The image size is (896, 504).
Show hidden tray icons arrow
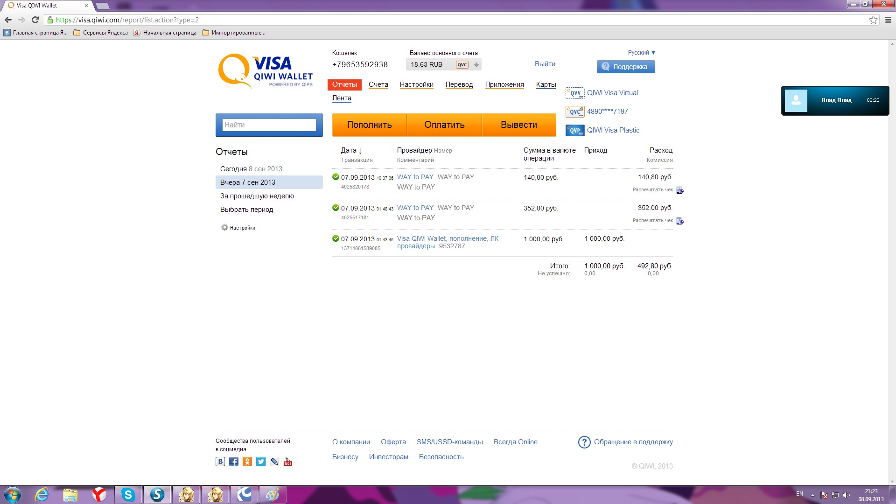click(x=812, y=495)
